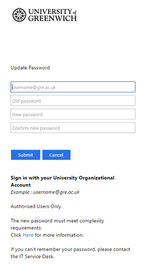The width and height of the screenshot is (146, 266).
Task: Open the Here link for complexity info
Action: click(28, 235)
